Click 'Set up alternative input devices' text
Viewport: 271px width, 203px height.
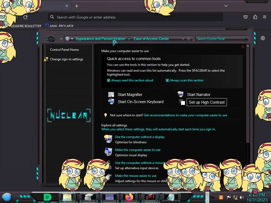pos(137,168)
